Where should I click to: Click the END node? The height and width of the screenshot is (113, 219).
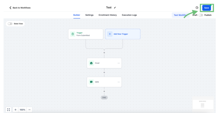(x=104, y=97)
